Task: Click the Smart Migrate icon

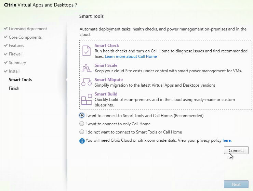Action: [86, 82]
